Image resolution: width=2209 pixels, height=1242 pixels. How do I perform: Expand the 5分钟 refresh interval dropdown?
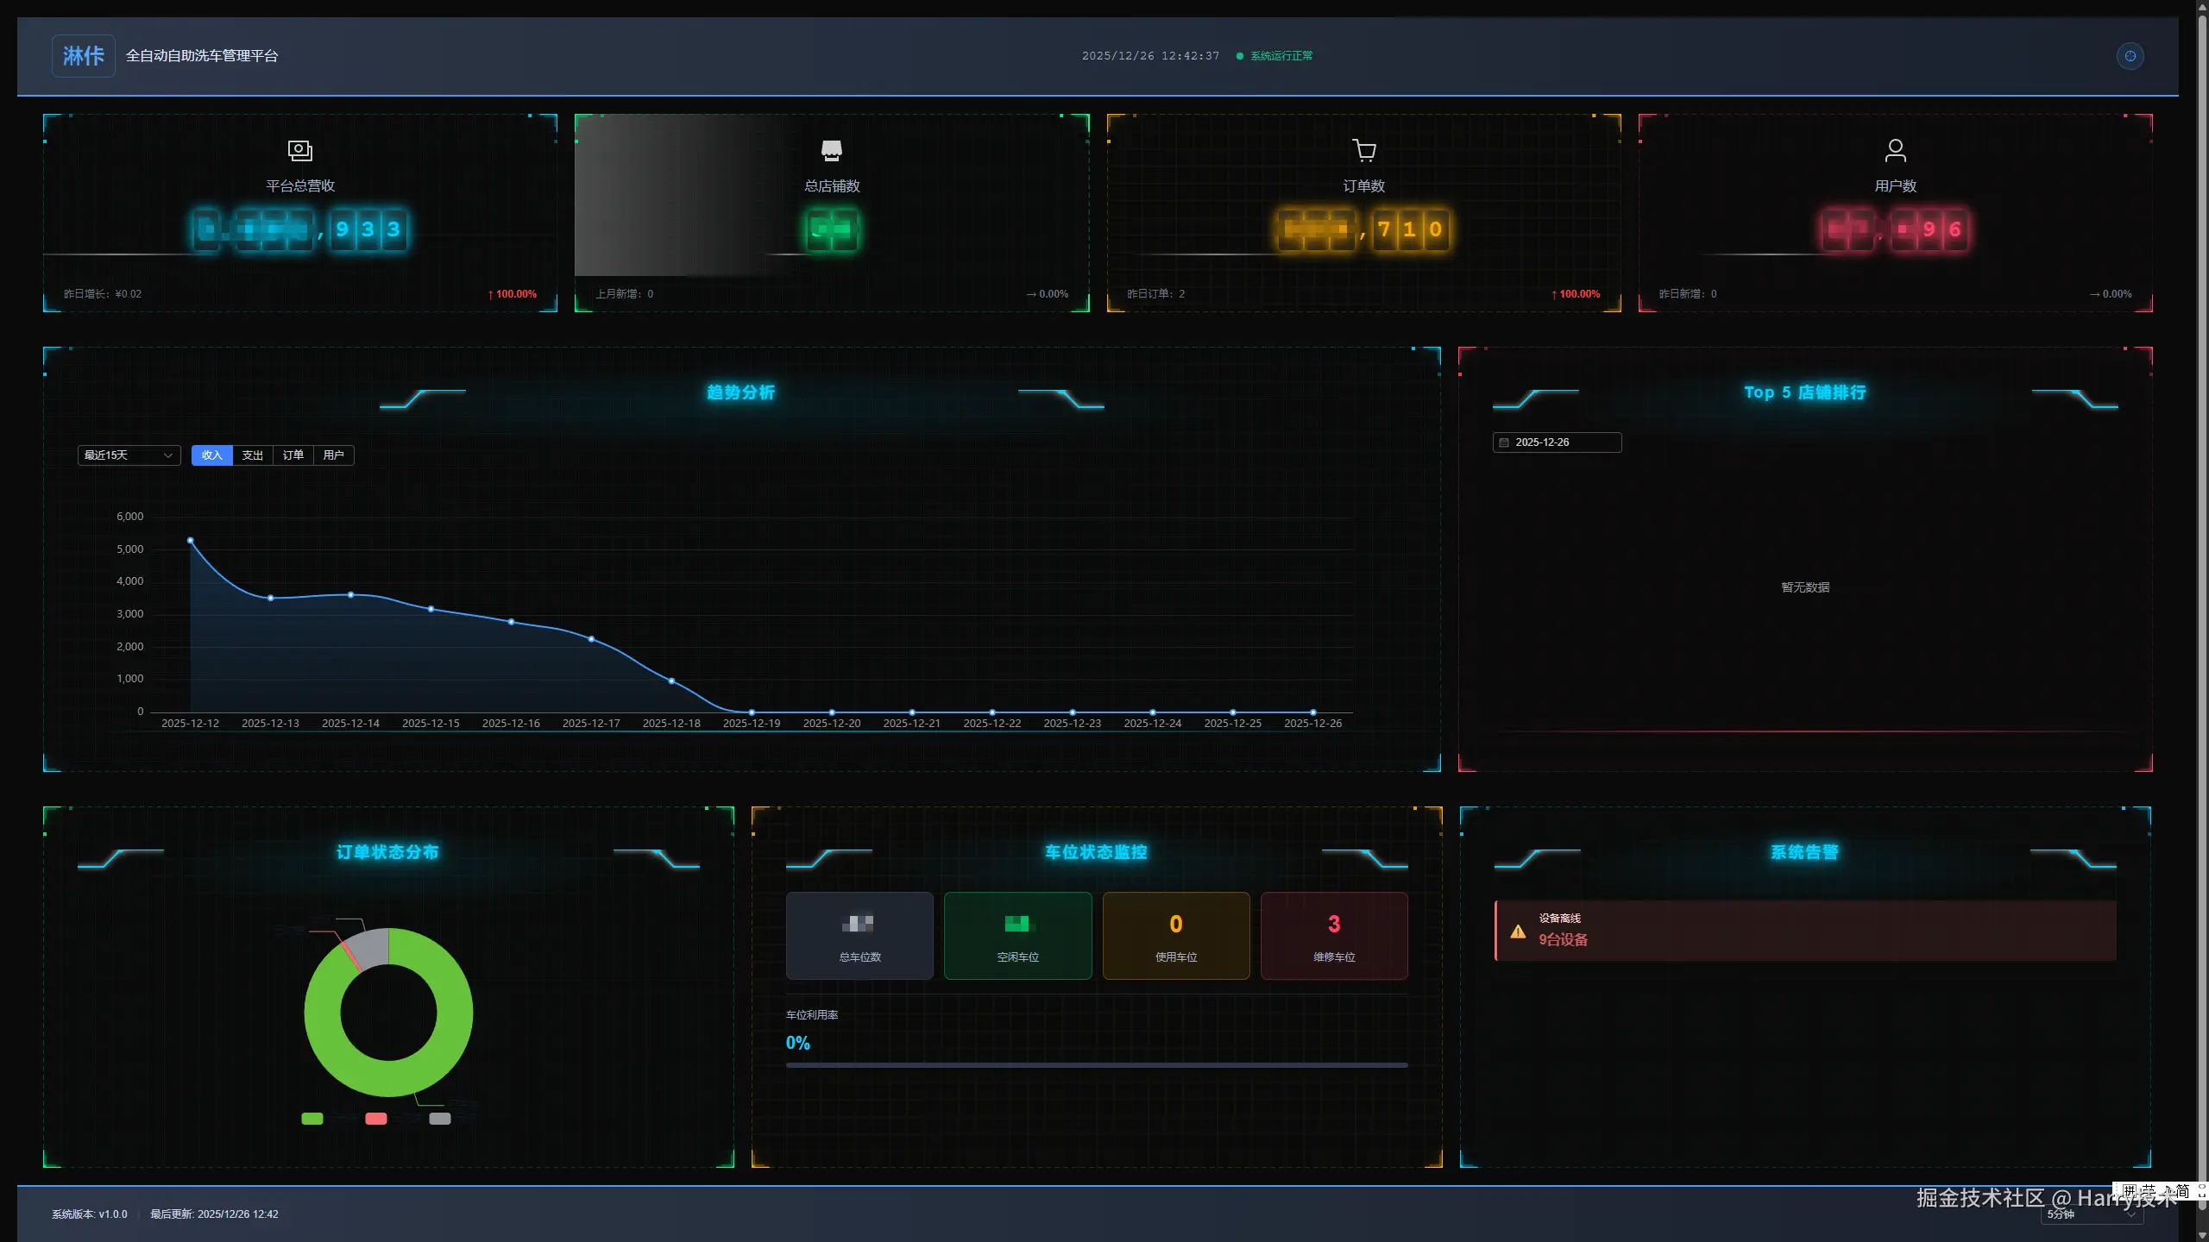(x=2090, y=1214)
